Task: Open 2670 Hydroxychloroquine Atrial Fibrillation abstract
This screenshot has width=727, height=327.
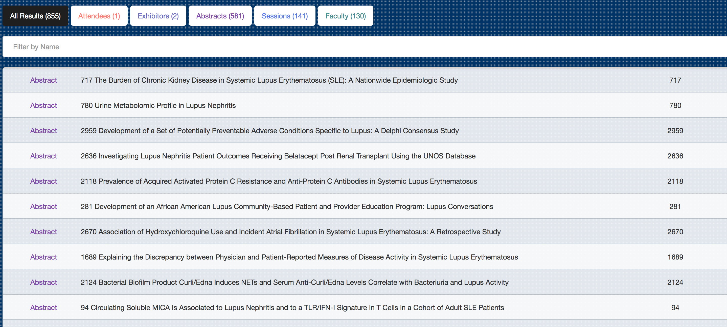Action: 290,232
